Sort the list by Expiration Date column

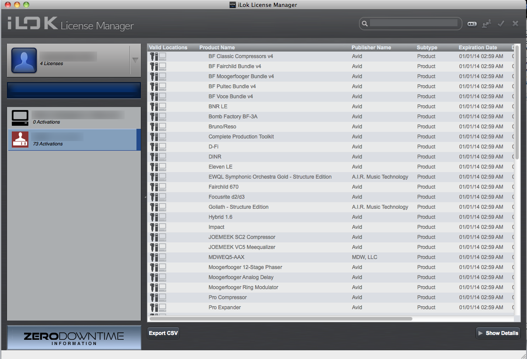pyautogui.click(x=477, y=47)
